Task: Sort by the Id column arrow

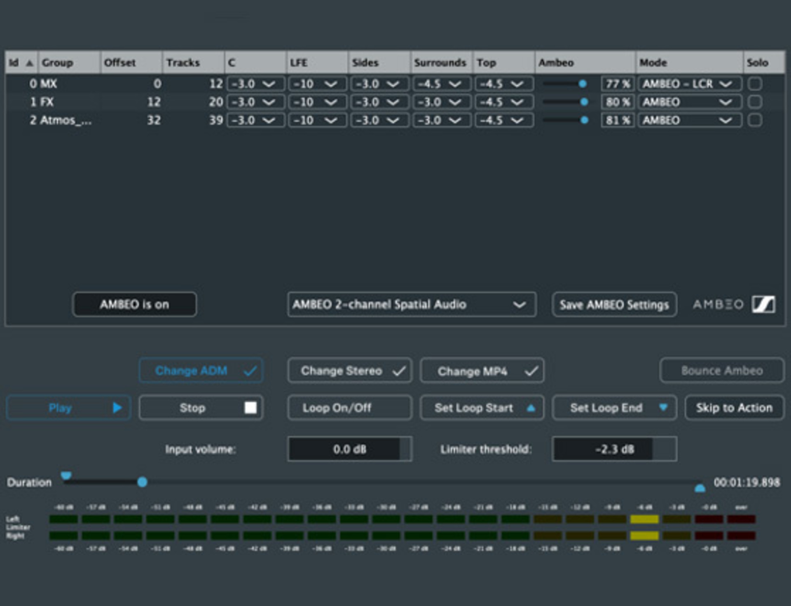Action: pyautogui.click(x=29, y=63)
